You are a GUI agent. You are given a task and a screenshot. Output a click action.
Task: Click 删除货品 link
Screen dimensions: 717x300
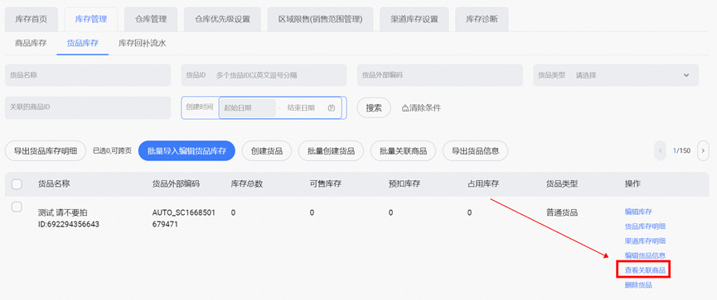pos(638,285)
